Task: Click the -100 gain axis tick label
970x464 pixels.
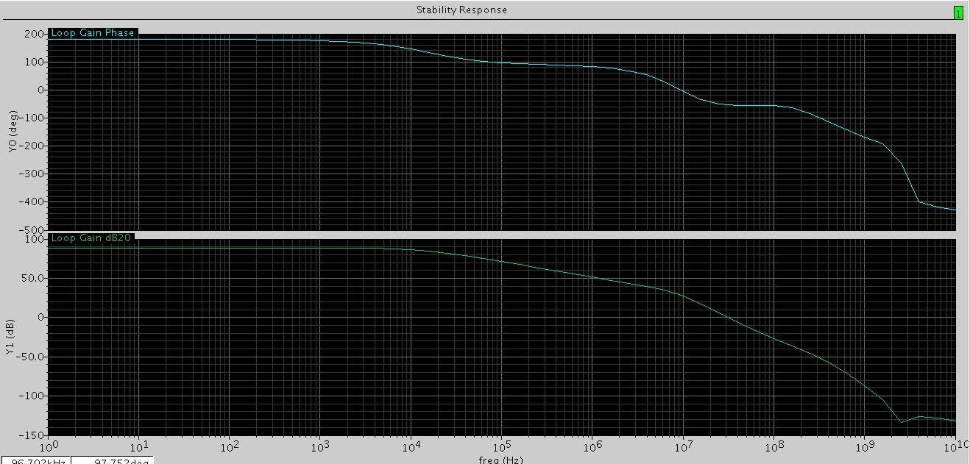Action: (x=32, y=396)
